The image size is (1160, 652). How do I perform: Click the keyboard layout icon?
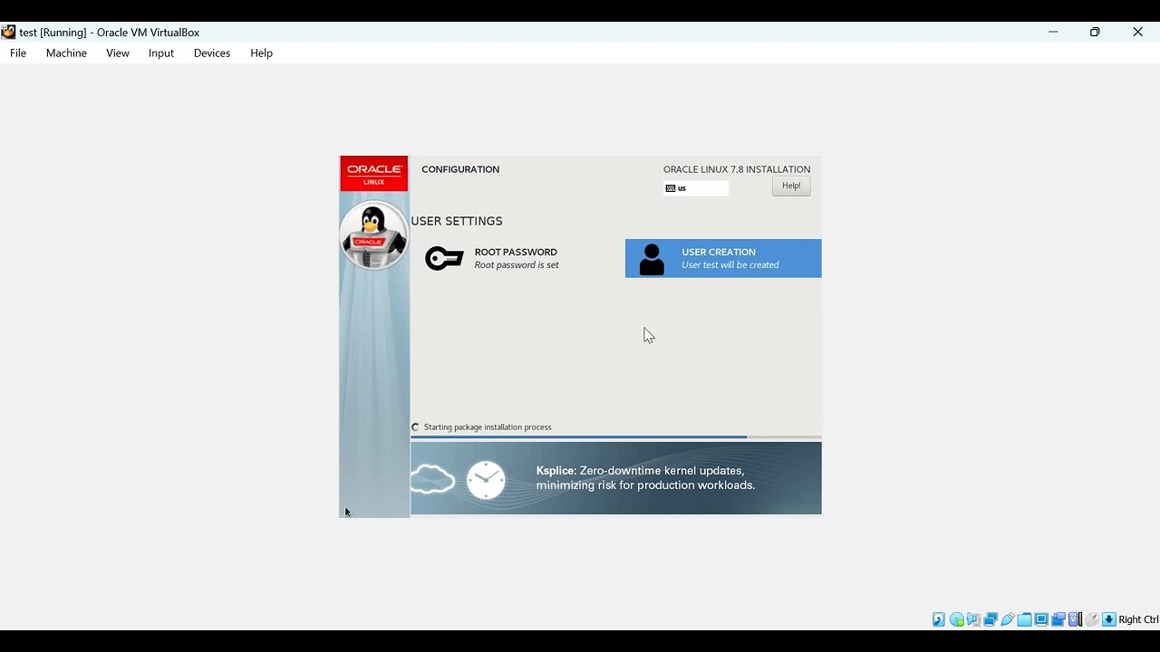tap(671, 188)
